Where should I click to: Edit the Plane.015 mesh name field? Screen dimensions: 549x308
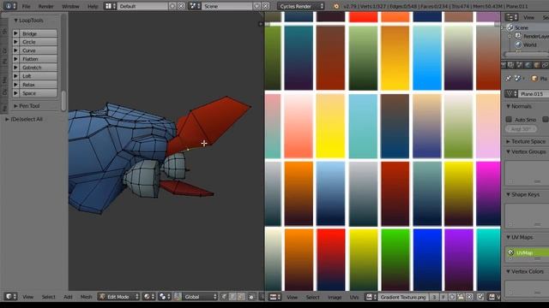pos(534,93)
